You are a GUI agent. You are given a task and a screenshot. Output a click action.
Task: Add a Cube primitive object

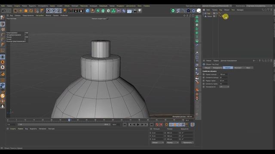[x=88, y=11]
